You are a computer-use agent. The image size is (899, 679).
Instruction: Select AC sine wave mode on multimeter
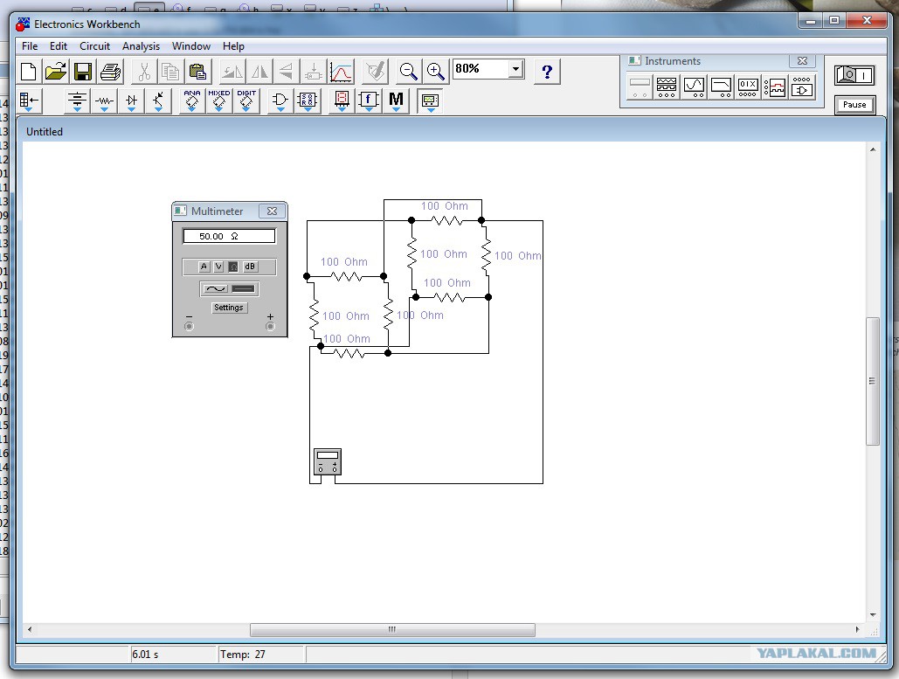click(x=215, y=289)
